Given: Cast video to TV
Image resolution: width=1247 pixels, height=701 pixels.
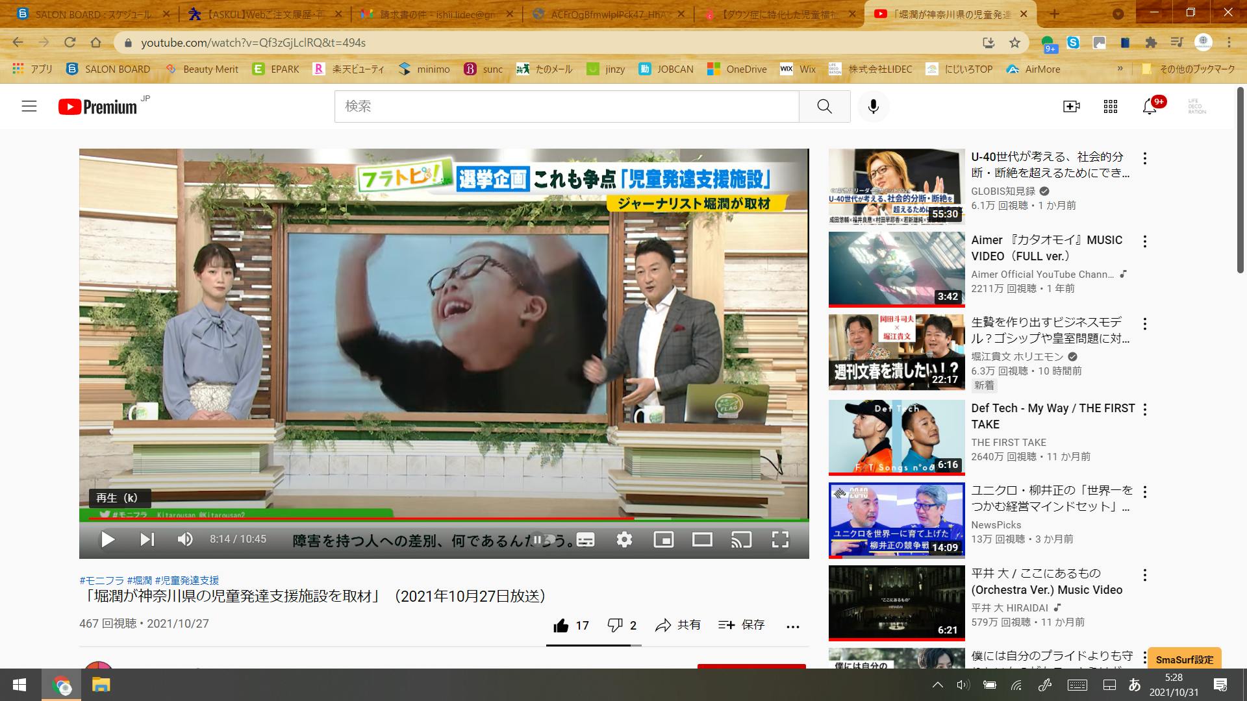Looking at the screenshot, I should (741, 539).
